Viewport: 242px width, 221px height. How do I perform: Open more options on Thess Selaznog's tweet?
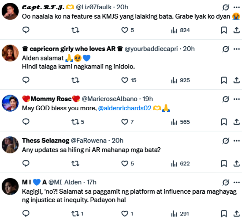(x=236, y=141)
